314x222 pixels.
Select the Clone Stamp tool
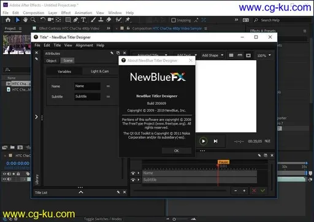[x=101, y=20]
